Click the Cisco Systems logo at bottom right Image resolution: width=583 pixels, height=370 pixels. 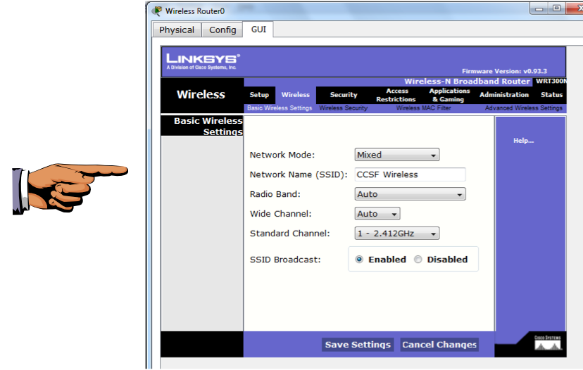[x=548, y=343]
